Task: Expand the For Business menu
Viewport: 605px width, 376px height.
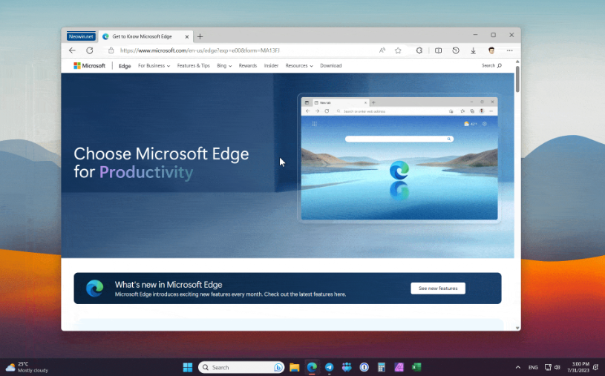Action: (x=154, y=65)
